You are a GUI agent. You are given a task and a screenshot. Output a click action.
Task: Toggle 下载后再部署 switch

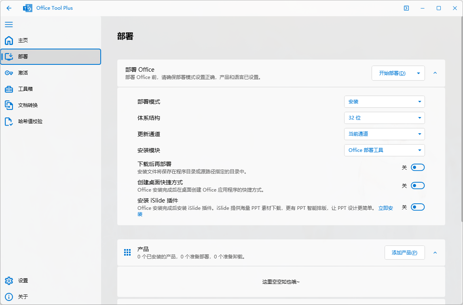418,167
